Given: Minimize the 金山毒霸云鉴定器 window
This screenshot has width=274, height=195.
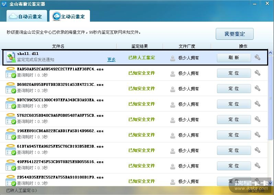Looking at the screenshot, I should coord(255,4).
